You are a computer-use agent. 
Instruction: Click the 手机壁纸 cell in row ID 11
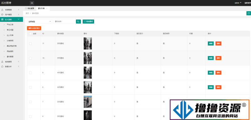click(x=61, y=44)
